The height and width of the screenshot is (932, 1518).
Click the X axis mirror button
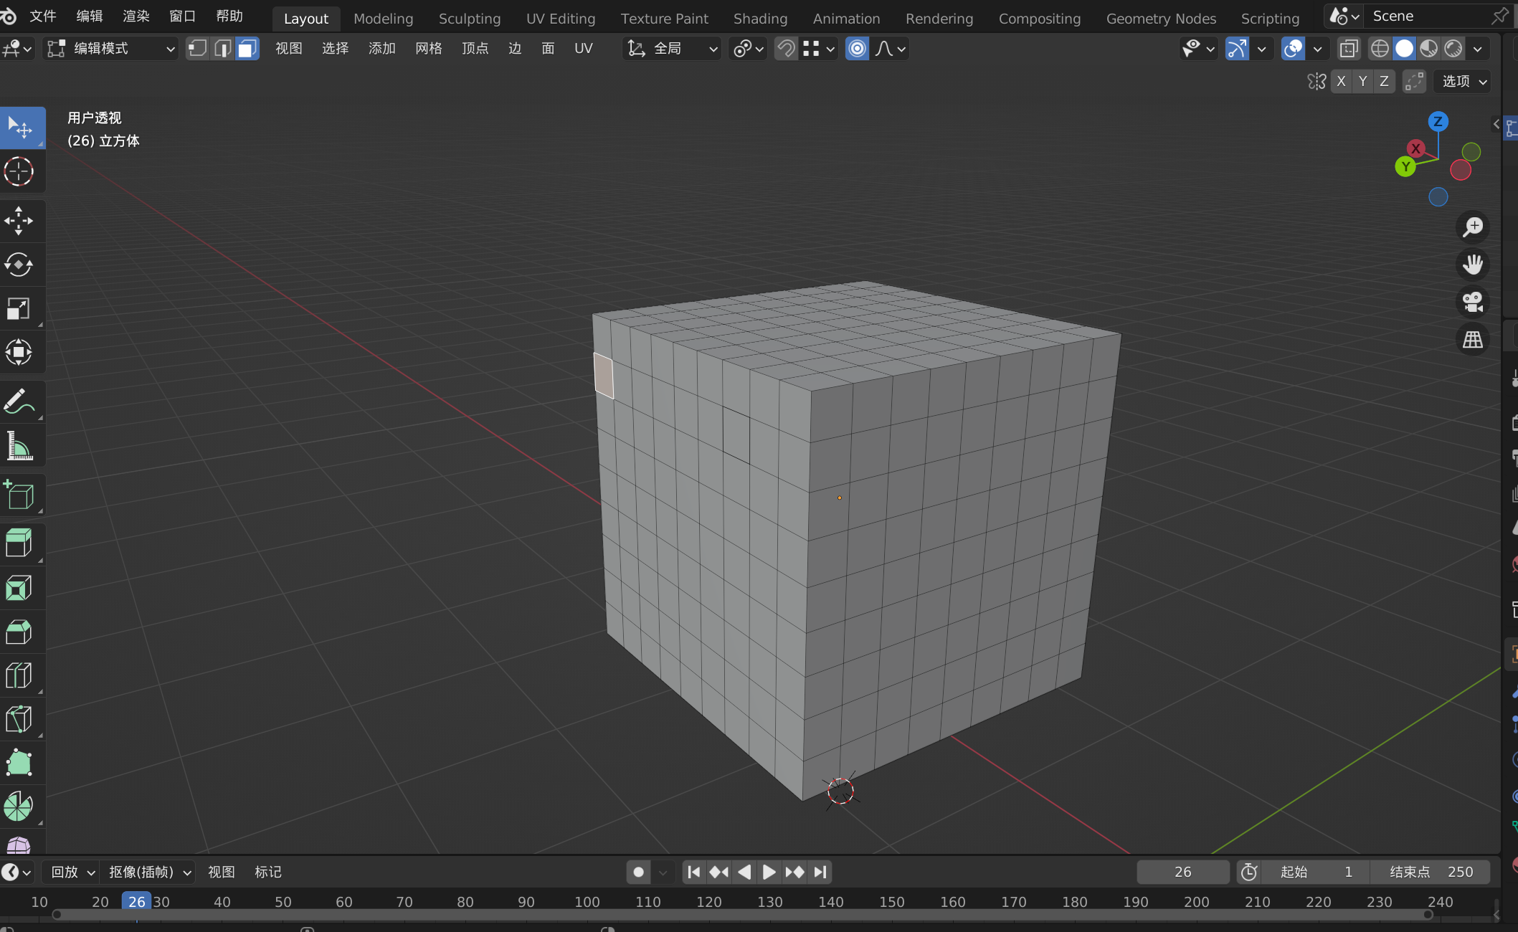tap(1340, 82)
